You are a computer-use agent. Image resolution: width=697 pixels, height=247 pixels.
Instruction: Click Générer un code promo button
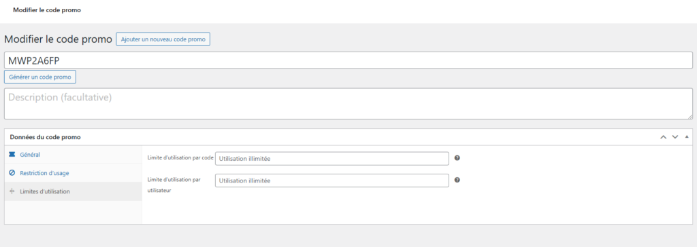point(40,77)
